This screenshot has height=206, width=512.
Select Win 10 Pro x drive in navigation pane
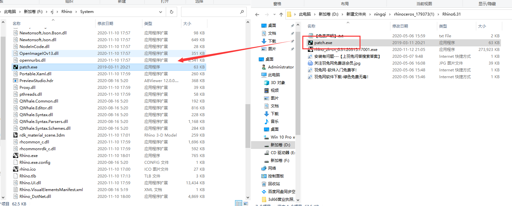(x=279, y=137)
